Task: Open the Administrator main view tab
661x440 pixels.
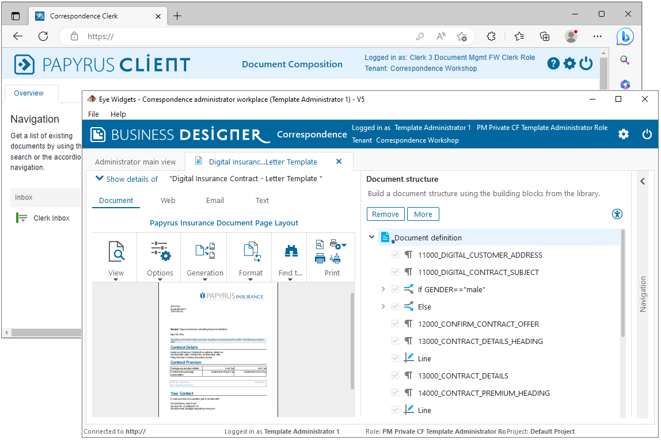Action: 135,162
